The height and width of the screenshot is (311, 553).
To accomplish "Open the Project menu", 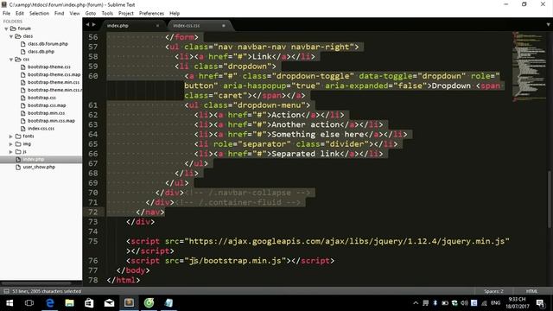I will point(126,14).
